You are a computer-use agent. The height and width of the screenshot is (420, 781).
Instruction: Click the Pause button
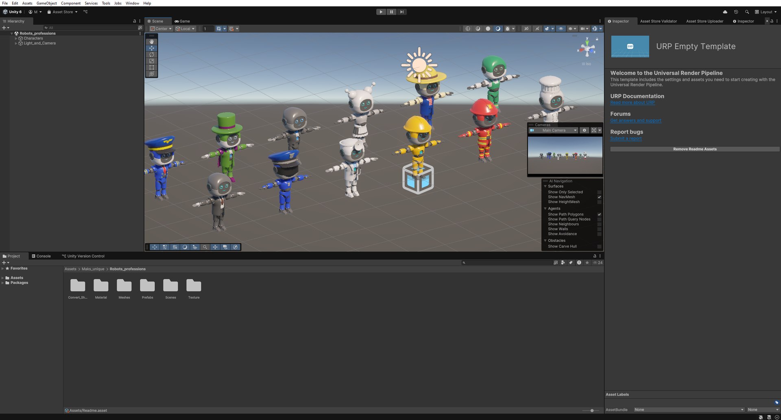click(x=391, y=12)
